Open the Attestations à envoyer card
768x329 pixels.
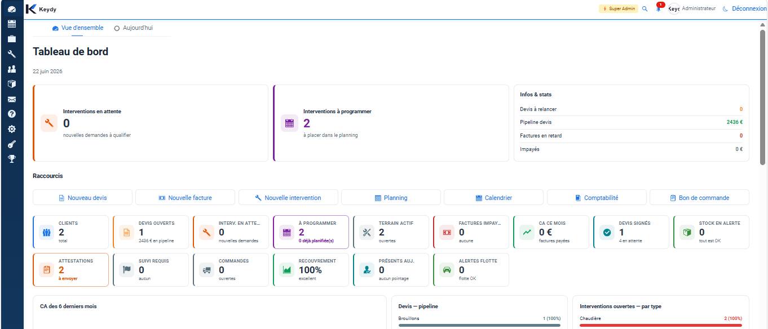click(70, 270)
